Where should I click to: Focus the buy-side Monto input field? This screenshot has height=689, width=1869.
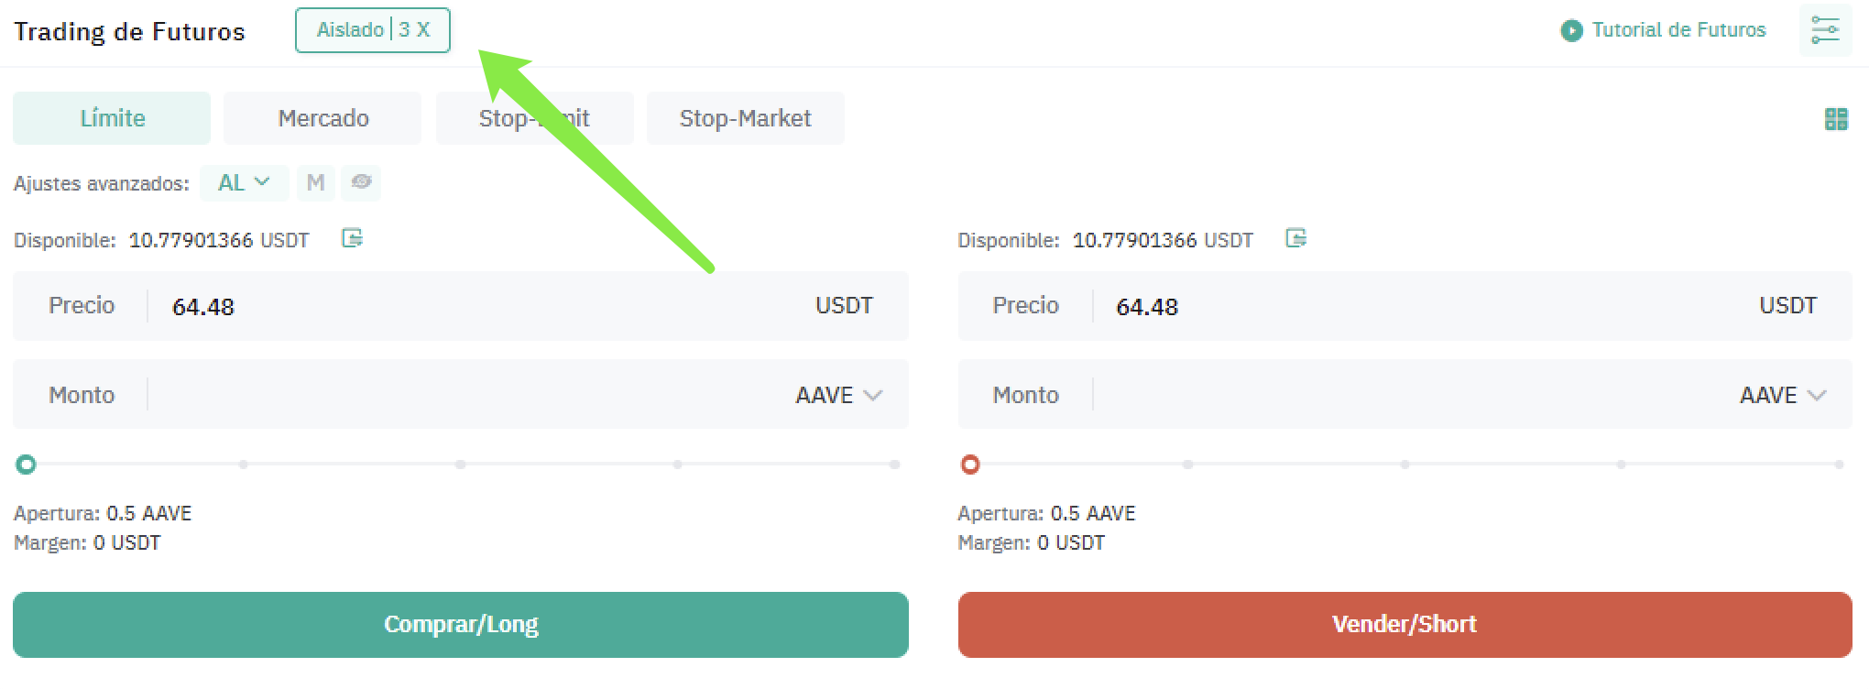pos(461,395)
